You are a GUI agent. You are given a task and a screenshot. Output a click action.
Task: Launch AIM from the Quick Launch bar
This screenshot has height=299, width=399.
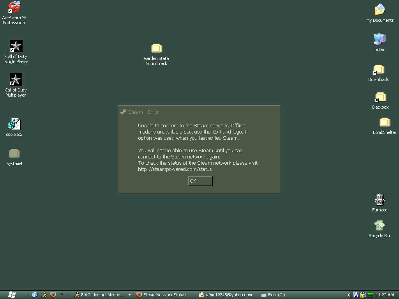point(44,294)
